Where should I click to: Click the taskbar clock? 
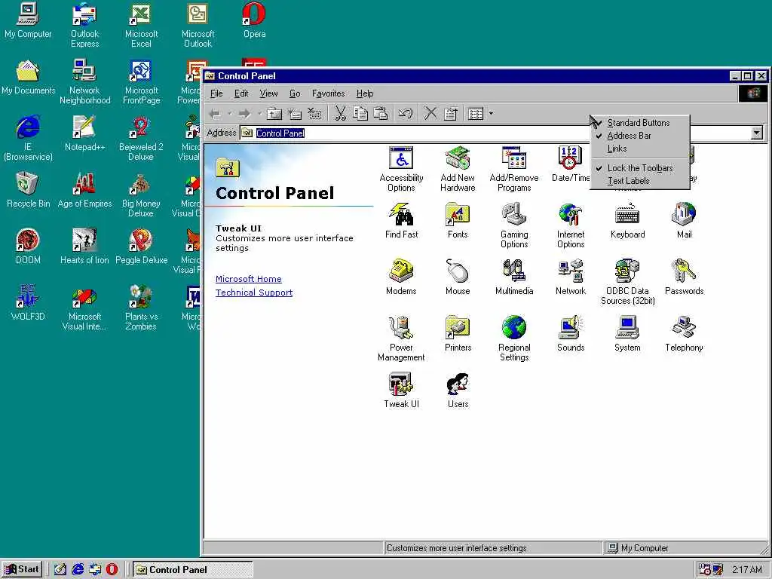point(746,570)
